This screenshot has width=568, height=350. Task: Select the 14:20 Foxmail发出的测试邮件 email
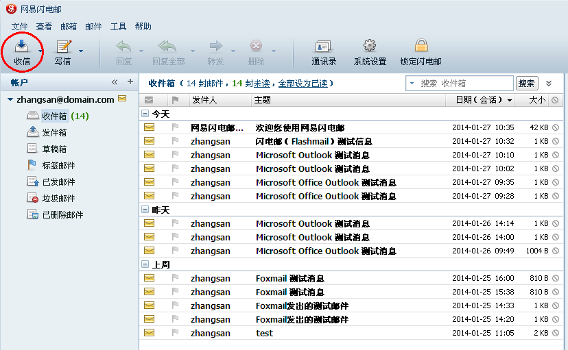(x=351, y=319)
